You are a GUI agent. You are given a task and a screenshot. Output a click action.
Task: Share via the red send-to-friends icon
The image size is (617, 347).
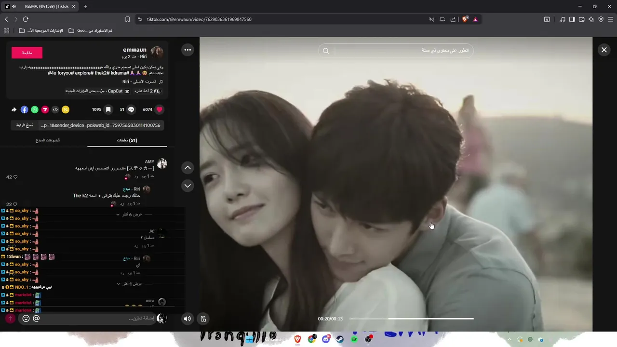pyautogui.click(x=45, y=109)
